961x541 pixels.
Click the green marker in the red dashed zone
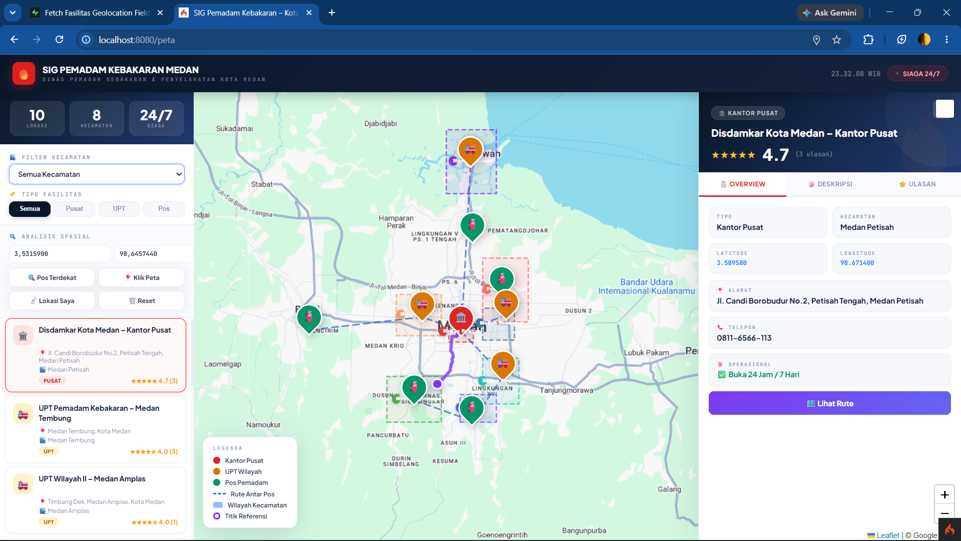tap(502, 279)
